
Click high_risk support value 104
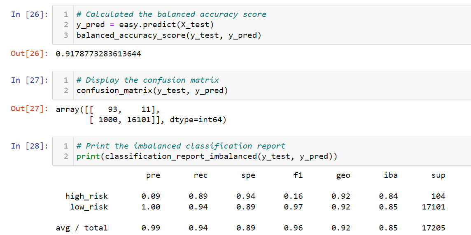tap(438, 196)
